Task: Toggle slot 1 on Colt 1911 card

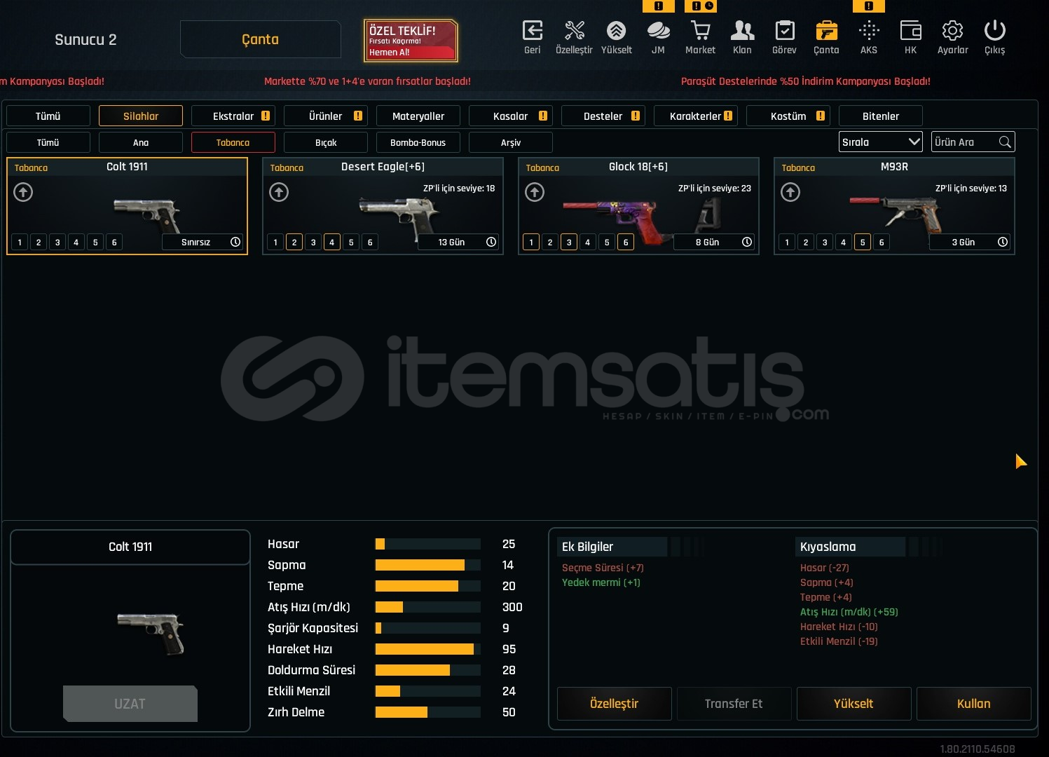Action: [20, 243]
